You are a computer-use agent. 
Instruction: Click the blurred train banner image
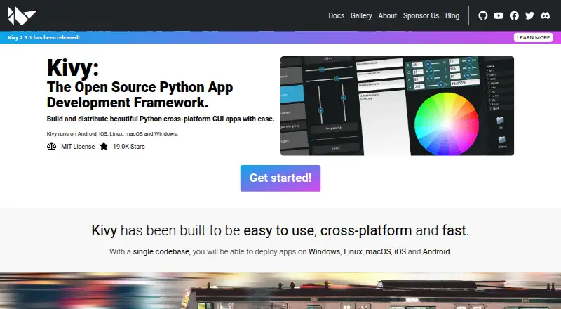280,291
